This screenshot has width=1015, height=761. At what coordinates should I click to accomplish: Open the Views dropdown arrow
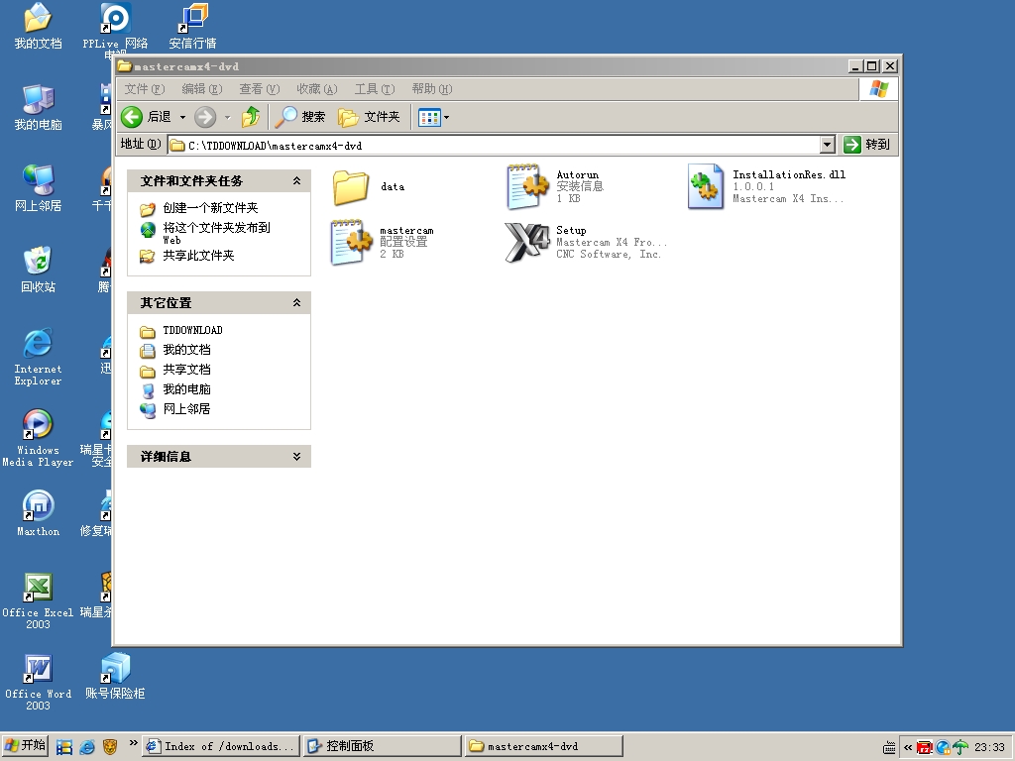click(447, 117)
